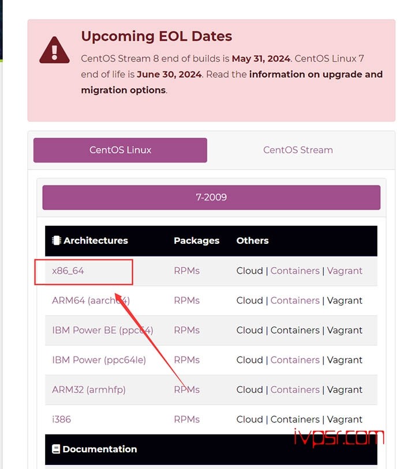This screenshot has height=469, width=404.
Task: Switch to the CentOS Stream tab
Action: [298, 150]
